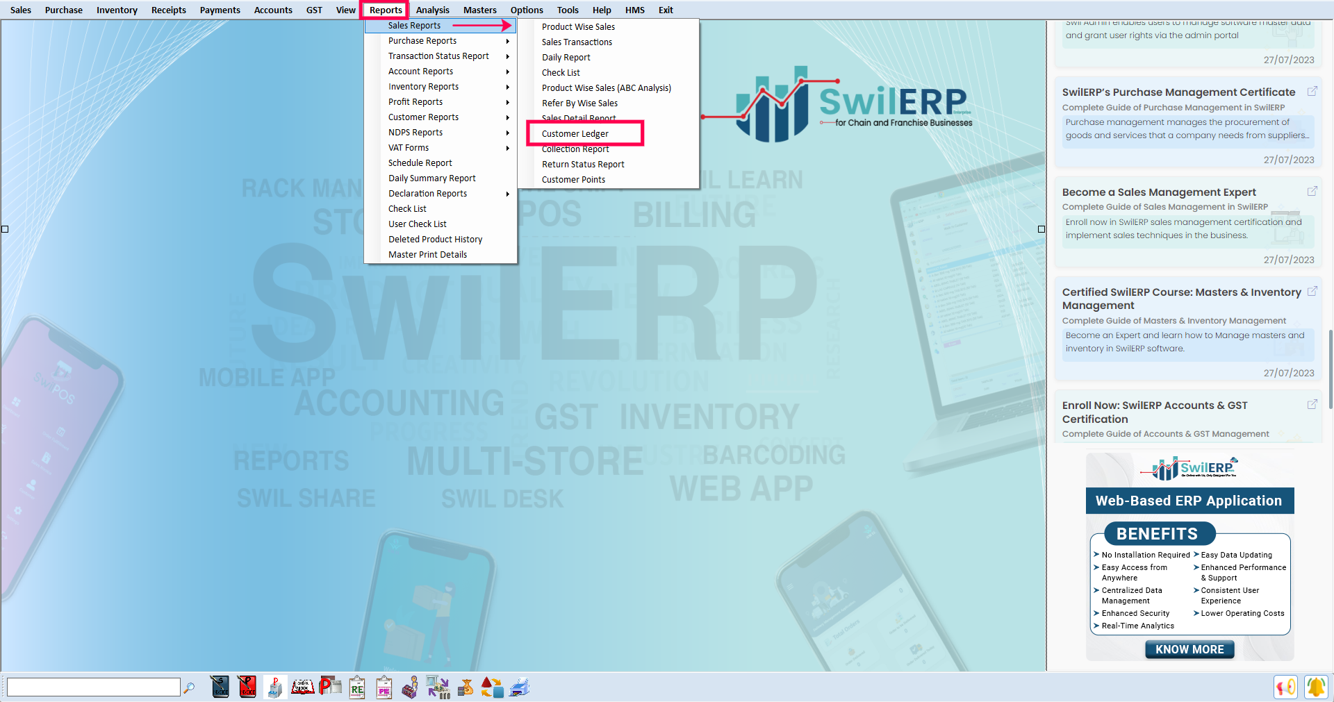
Task: Open the Tools menu
Action: [567, 10]
